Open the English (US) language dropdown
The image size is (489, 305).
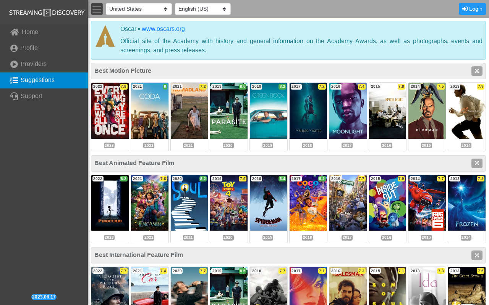pos(203,9)
